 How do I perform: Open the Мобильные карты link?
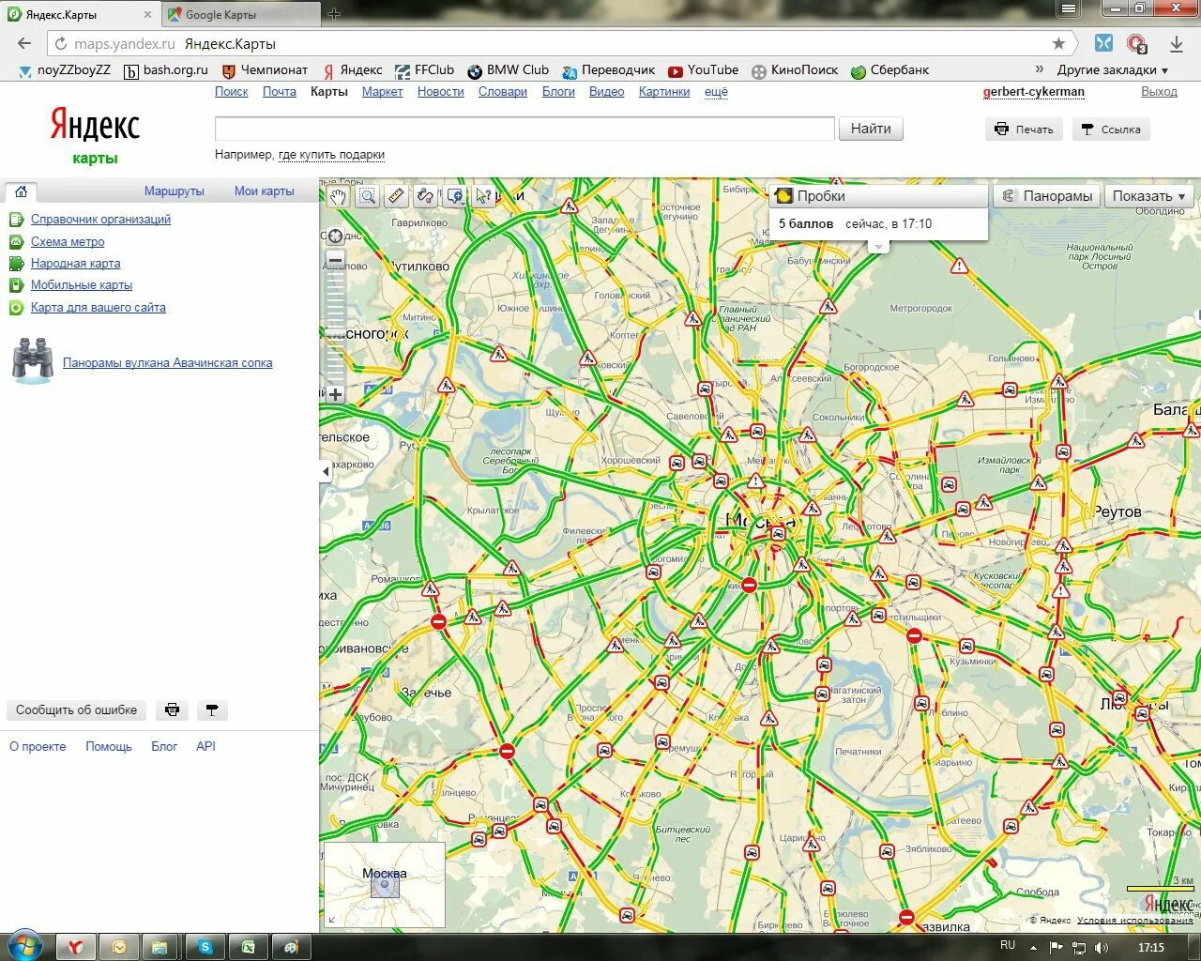pyautogui.click(x=82, y=285)
